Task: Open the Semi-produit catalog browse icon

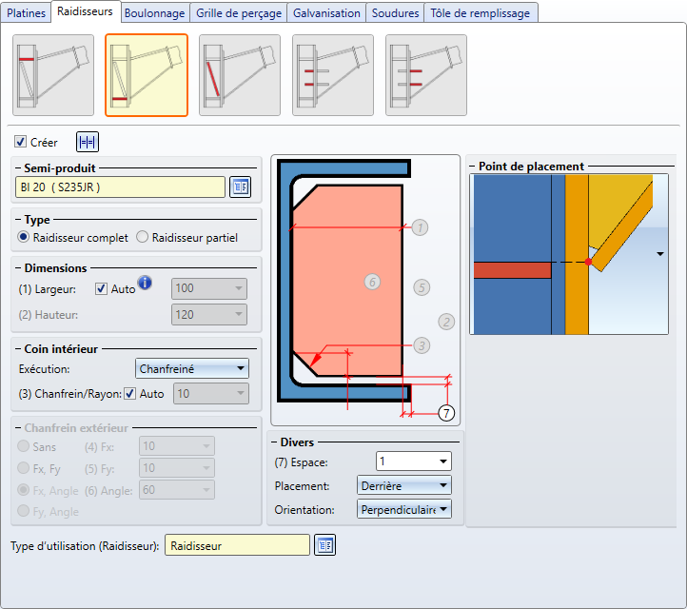Action: pos(240,187)
